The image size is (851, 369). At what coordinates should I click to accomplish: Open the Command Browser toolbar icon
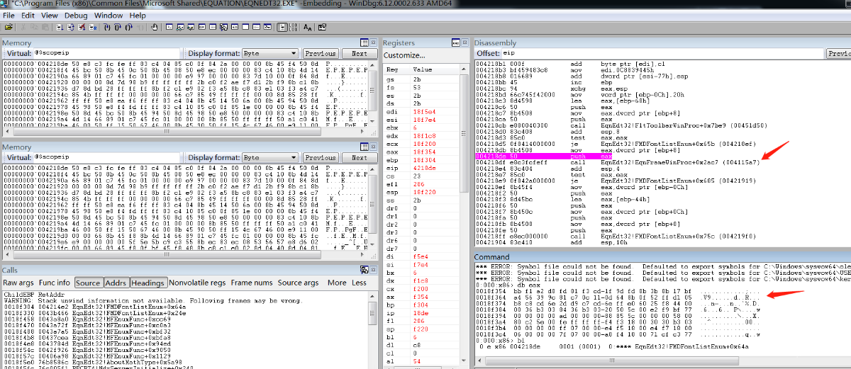pyautogui.click(x=267, y=27)
